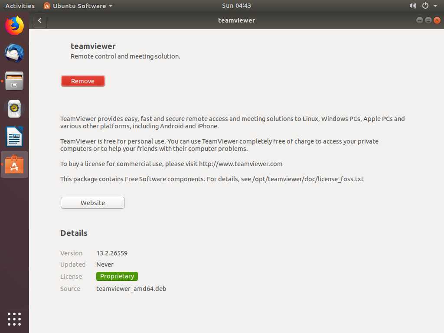Viewport: 444px width, 333px height.
Task: Go back using the header arrow
Action: click(x=39, y=20)
